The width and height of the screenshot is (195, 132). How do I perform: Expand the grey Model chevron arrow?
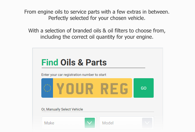coord(147,123)
